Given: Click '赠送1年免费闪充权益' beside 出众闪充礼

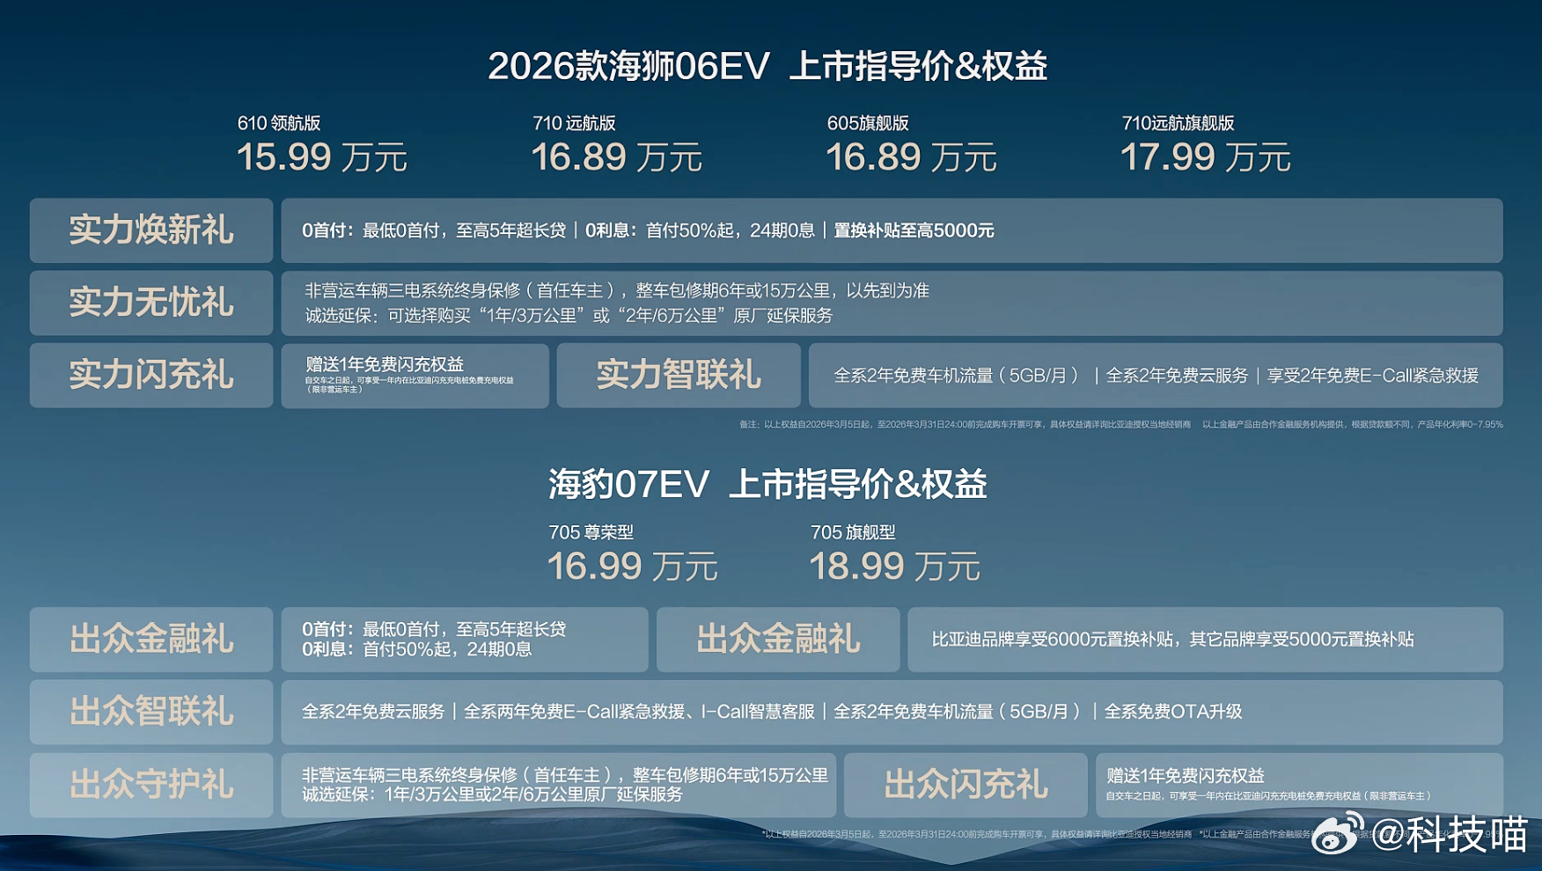Looking at the screenshot, I should pos(1186,776).
